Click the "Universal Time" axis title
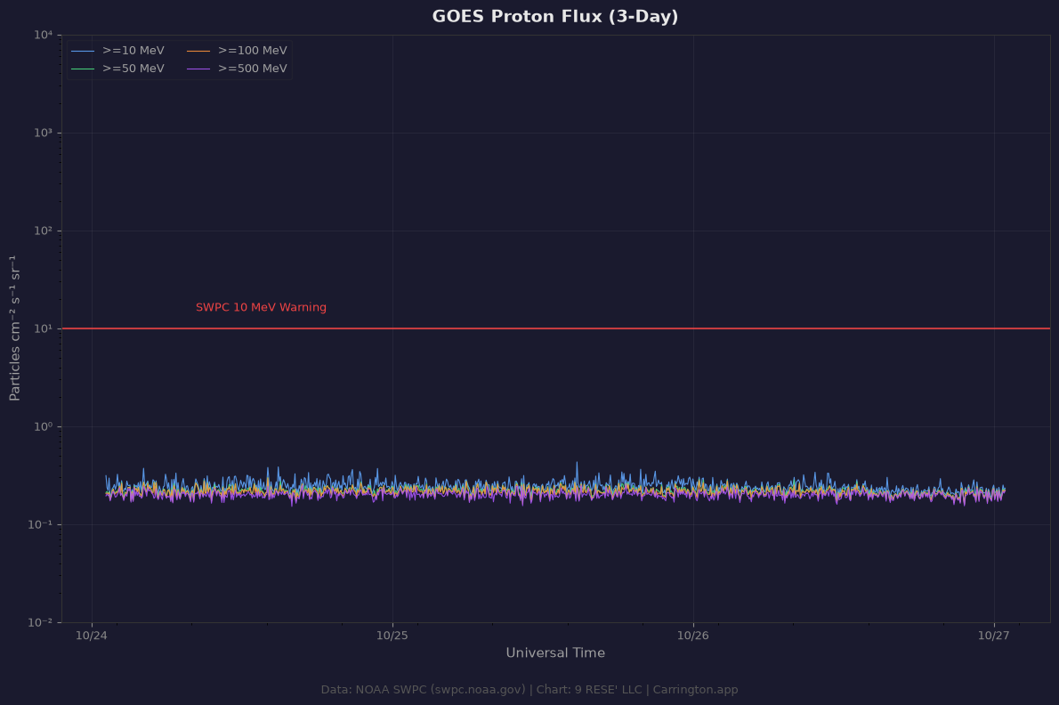1059x705 pixels. coord(555,653)
